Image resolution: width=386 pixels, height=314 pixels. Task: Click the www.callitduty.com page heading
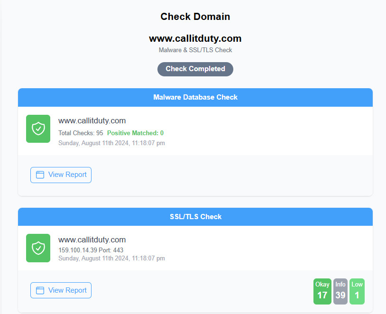pos(195,38)
